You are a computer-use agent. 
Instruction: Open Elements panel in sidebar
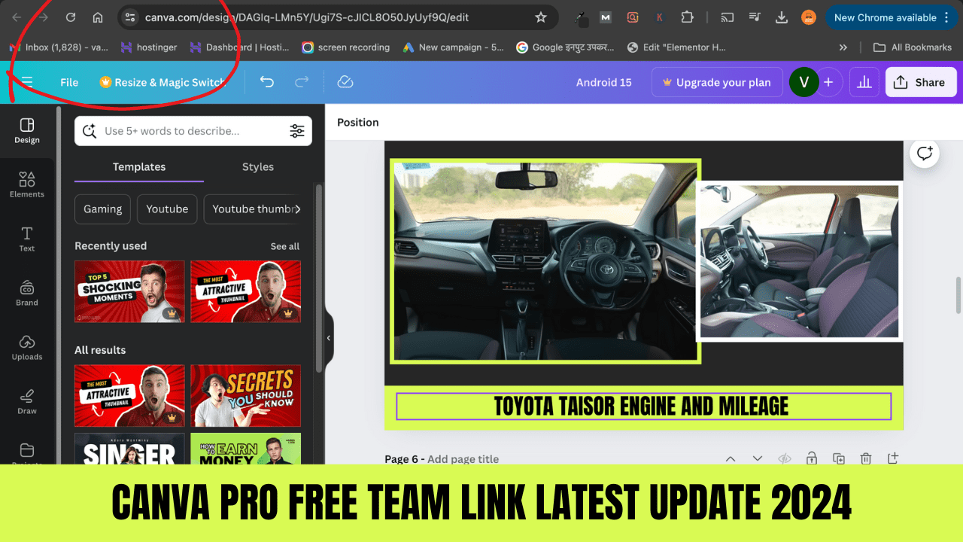coord(27,185)
